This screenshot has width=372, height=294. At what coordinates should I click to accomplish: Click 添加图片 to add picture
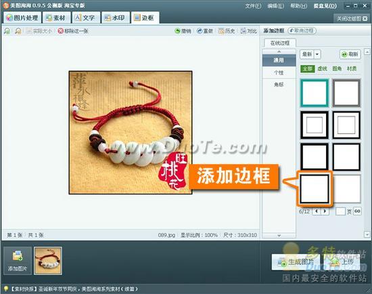coord(18,261)
